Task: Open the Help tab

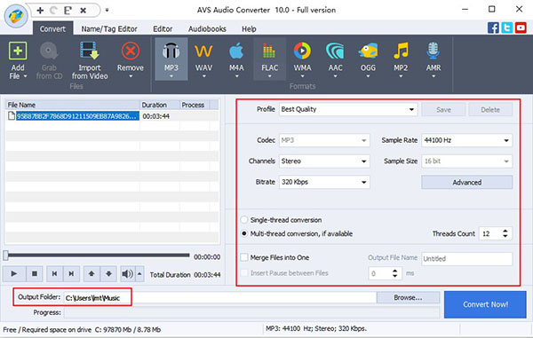Action: [x=249, y=29]
